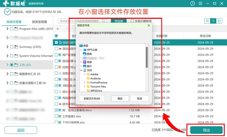Expand the Program Files (x86) folder

click(7, 29)
